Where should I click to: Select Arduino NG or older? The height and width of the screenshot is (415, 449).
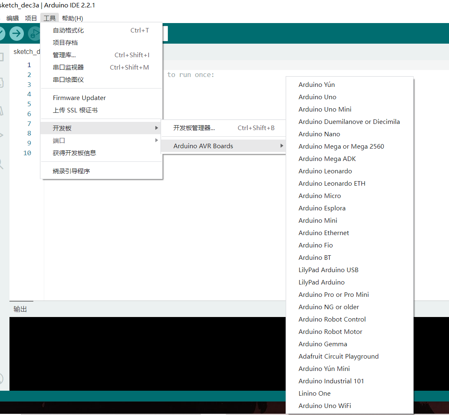pos(350,307)
